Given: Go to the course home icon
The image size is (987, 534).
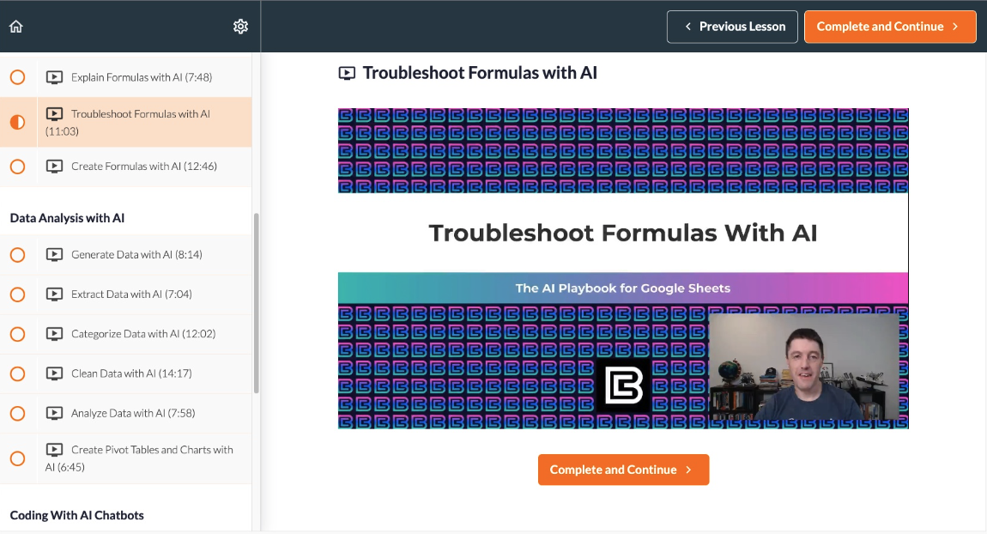Looking at the screenshot, I should (16, 27).
